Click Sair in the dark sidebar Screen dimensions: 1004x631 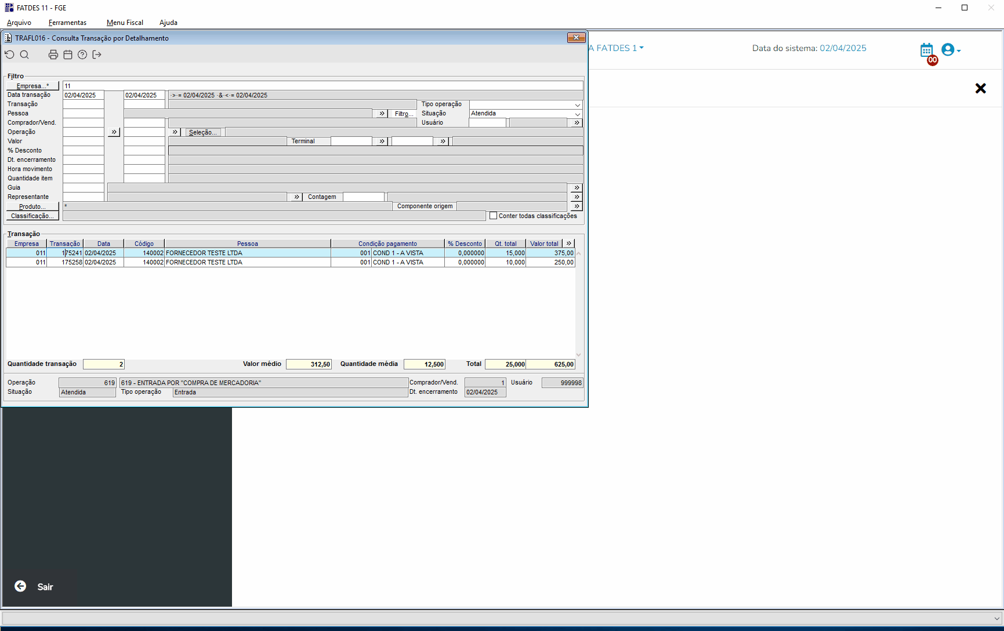pos(45,587)
